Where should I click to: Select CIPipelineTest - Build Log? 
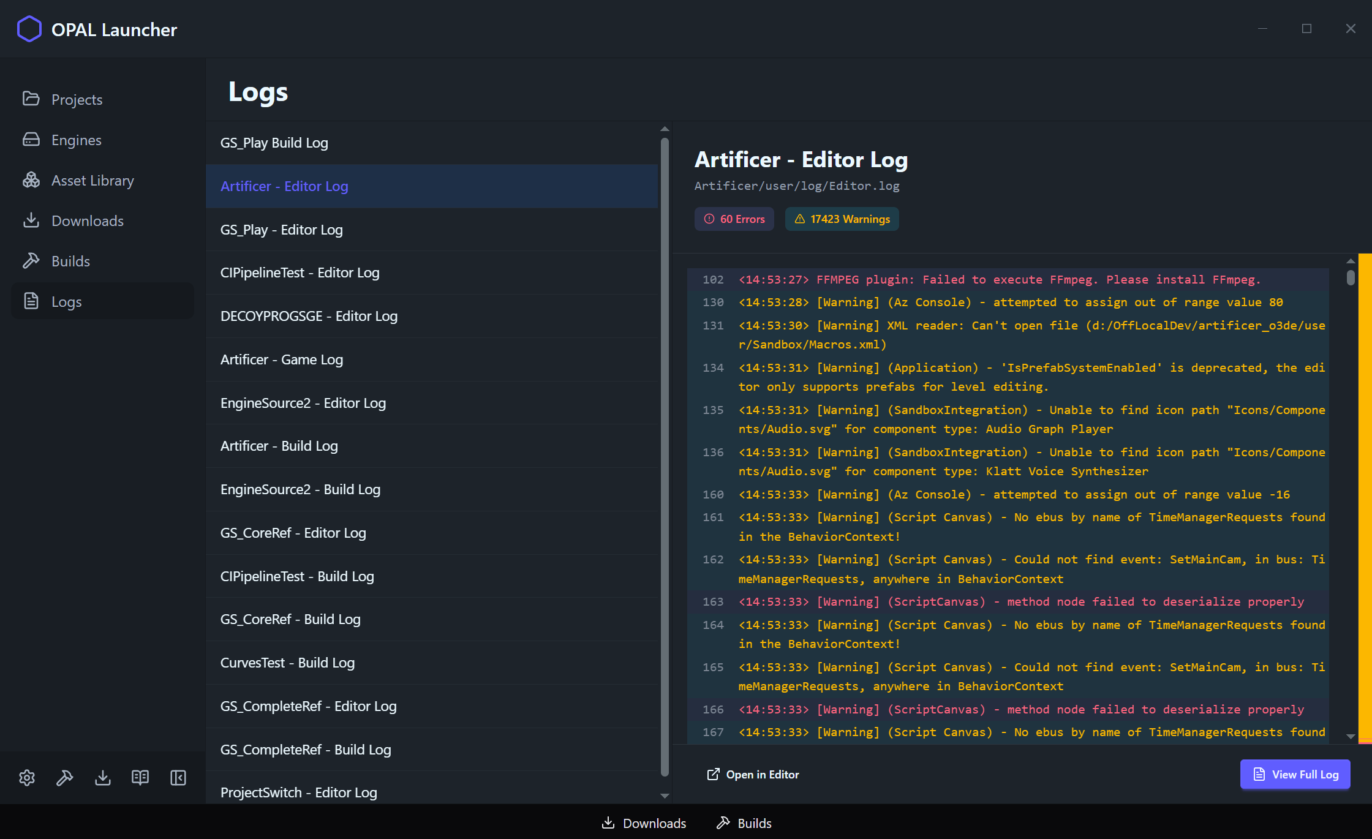432,576
